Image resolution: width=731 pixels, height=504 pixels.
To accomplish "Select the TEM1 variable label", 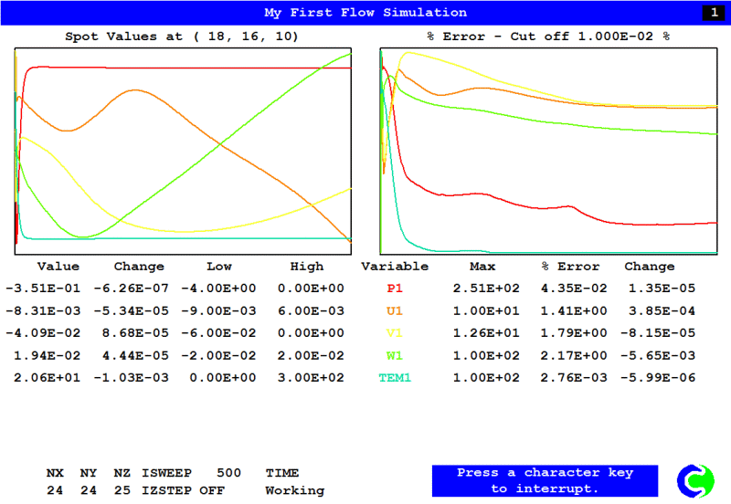I will click(395, 377).
